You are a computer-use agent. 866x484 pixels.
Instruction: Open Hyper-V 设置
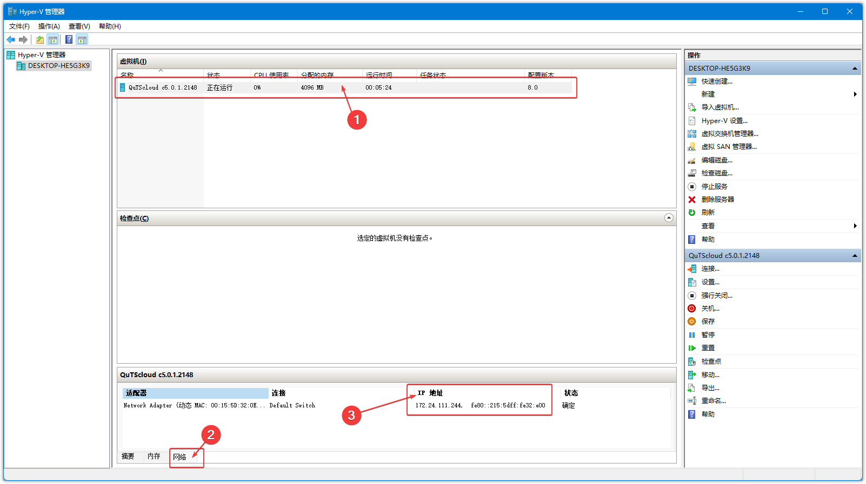coord(724,121)
